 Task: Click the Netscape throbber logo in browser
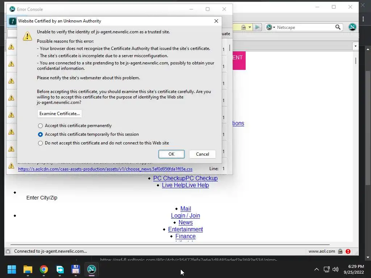click(352, 27)
